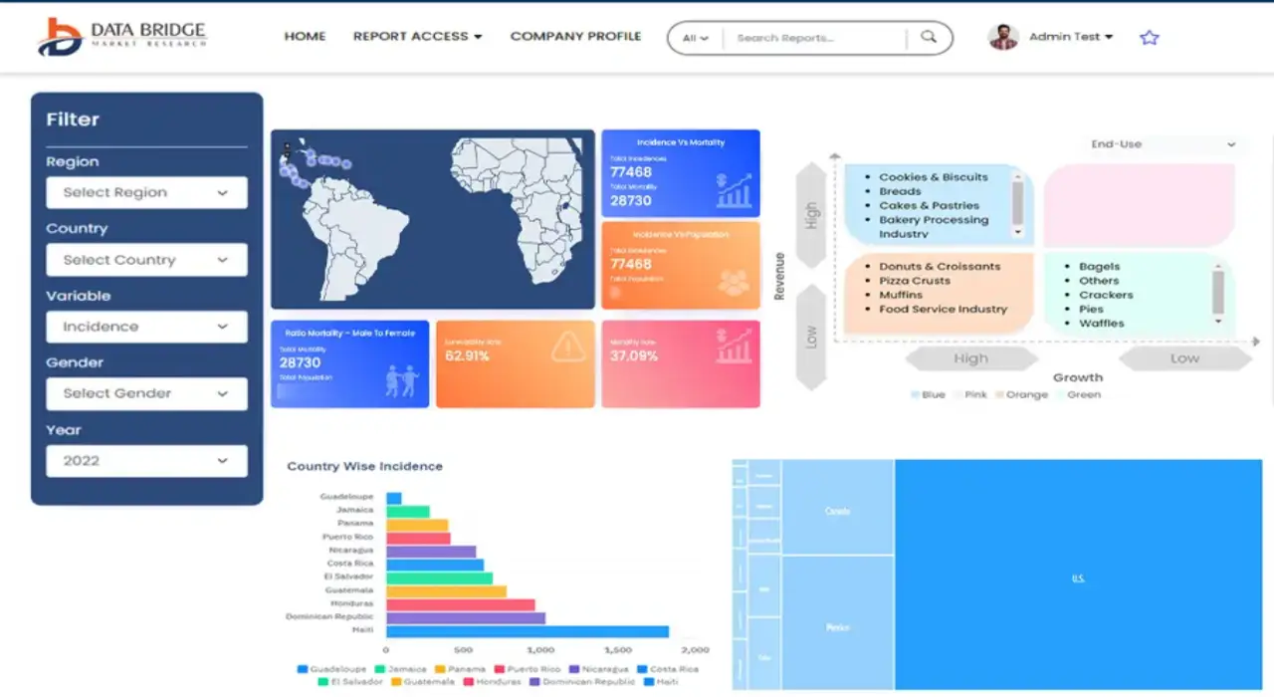Click people group icon on Incidence Vs Population card

(734, 282)
